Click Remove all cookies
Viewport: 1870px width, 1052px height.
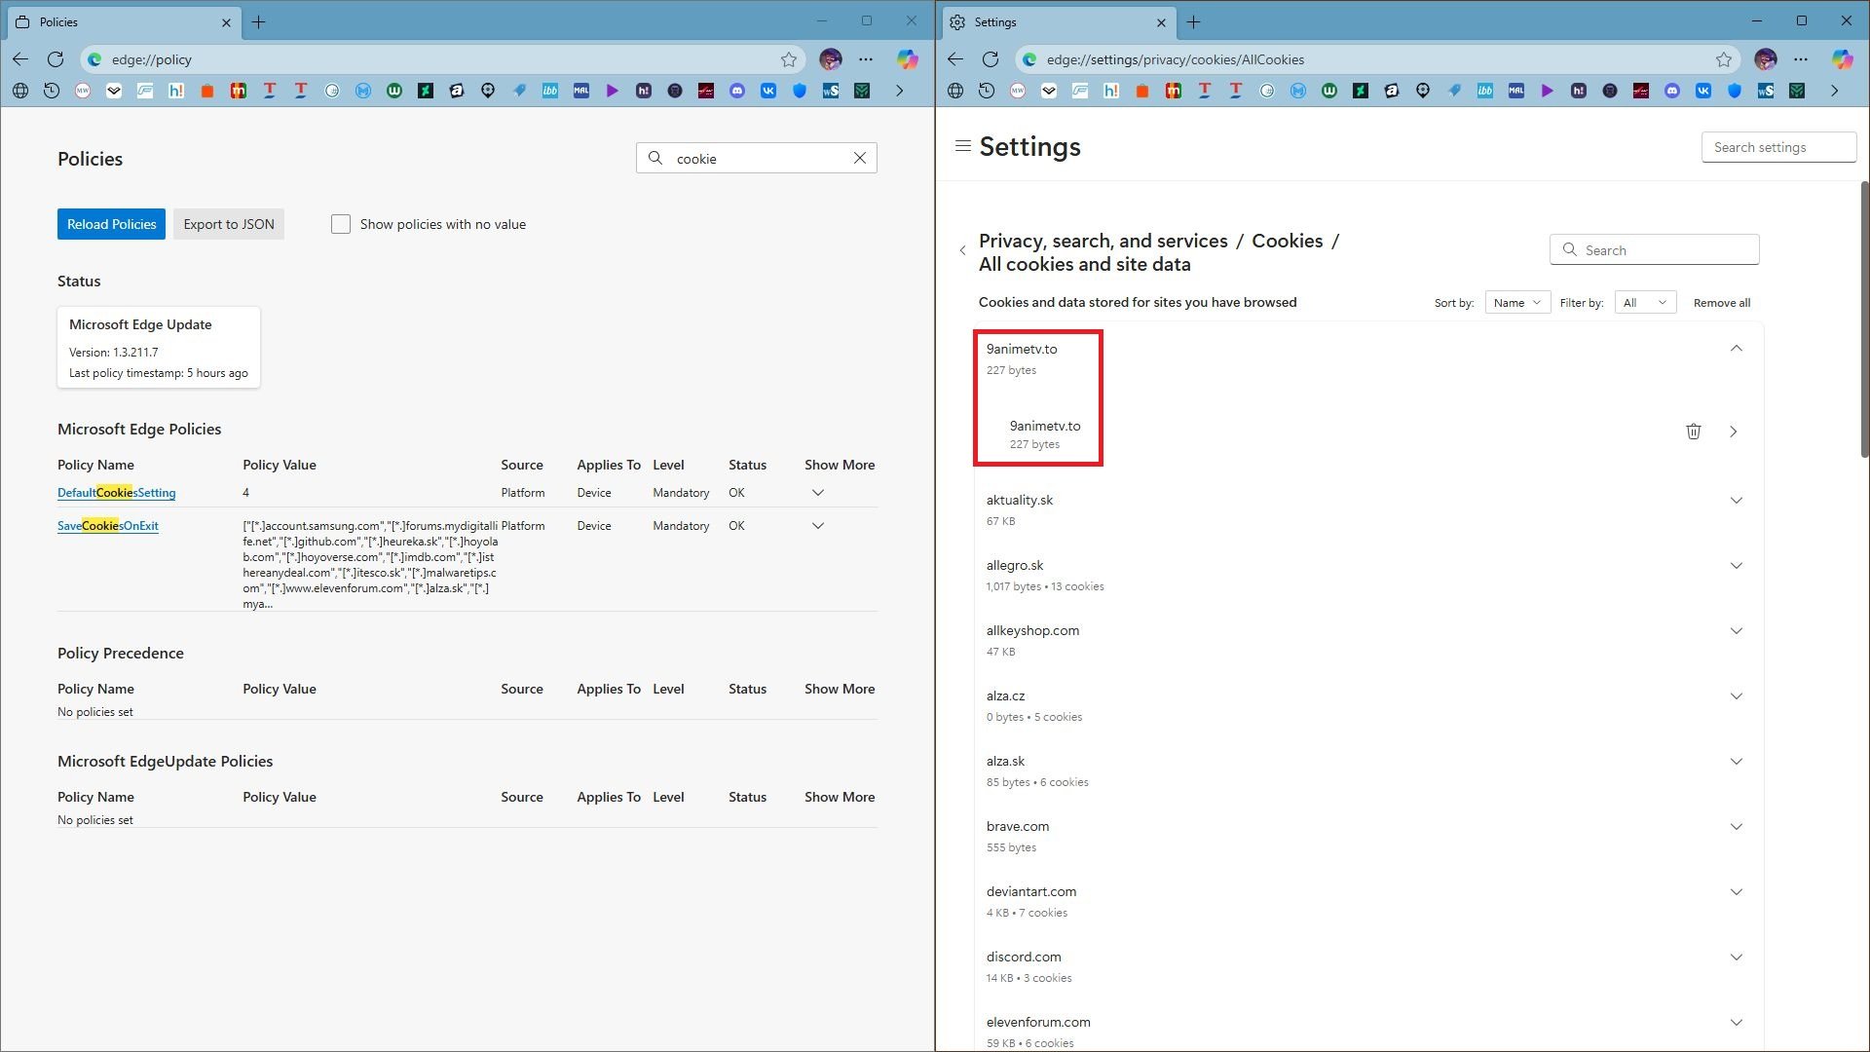(x=1722, y=303)
